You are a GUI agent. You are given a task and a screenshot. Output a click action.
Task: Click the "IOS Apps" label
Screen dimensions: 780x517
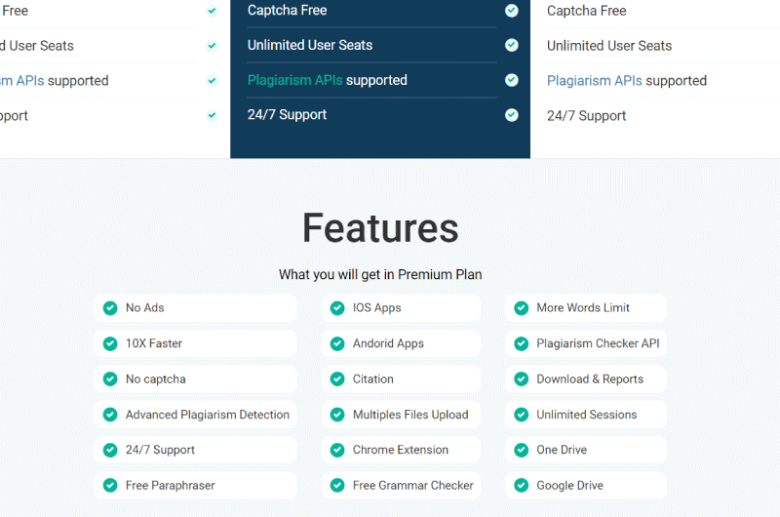377,308
